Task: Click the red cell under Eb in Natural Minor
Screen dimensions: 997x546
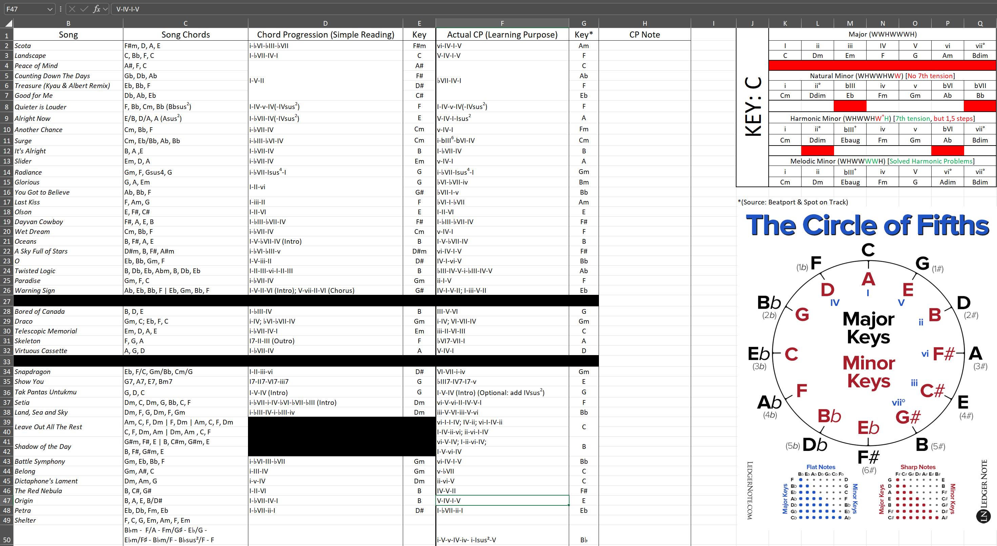Action: (x=850, y=106)
